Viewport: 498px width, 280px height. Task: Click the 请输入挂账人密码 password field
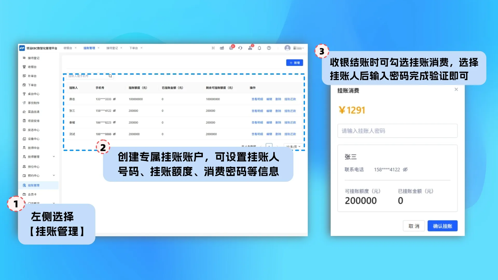(x=397, y=131)
